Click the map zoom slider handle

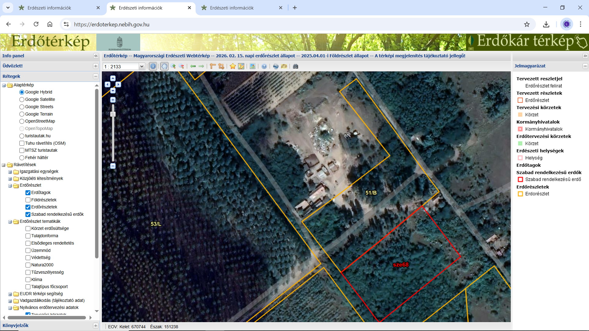pyautogui.click(x=113, y=114)
